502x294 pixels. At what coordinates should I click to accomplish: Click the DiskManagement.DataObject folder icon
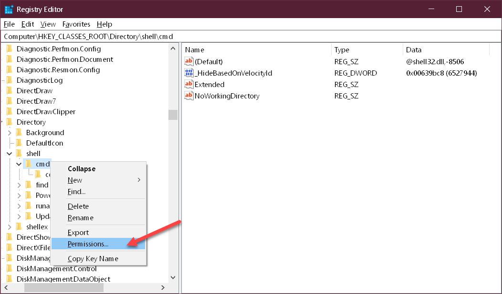tap(9, 279)
